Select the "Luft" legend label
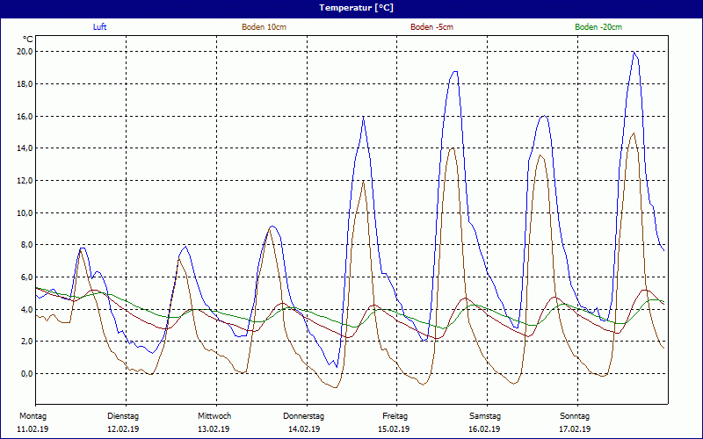This screenshot has height=439, width=703. (100, 27)
